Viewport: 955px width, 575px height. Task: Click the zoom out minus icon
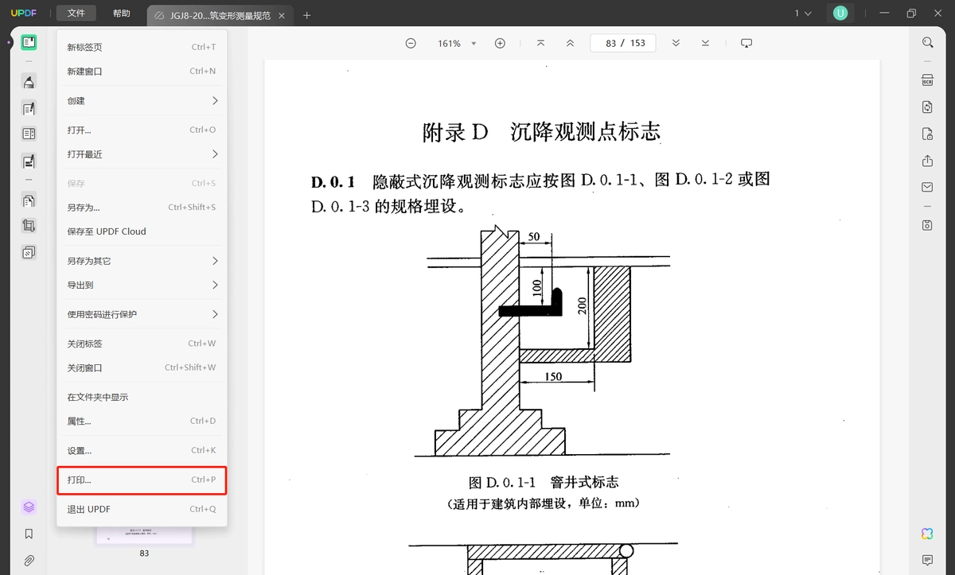[x=411, y=43]
